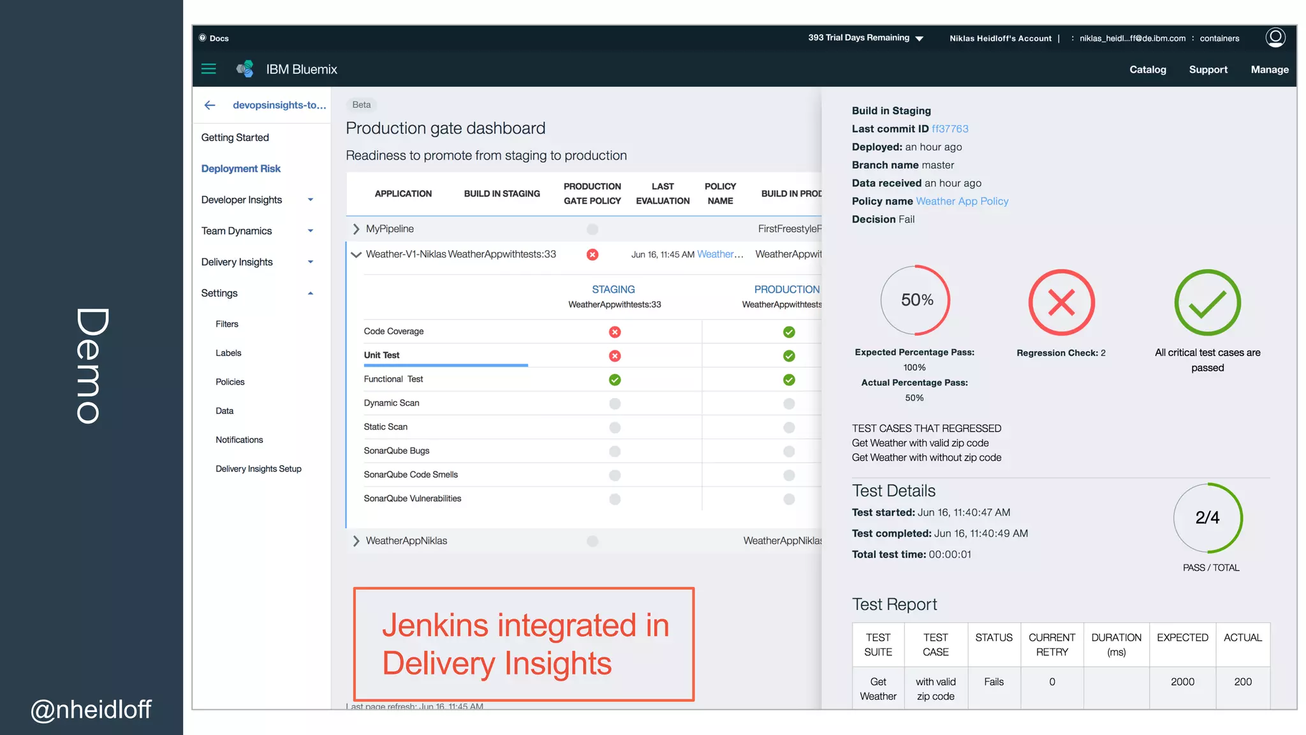Open Policies settings page
This screenshot has width=1306, height=735.
click(230, 382)
